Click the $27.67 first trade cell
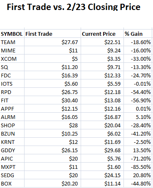 tap(52, 42)
